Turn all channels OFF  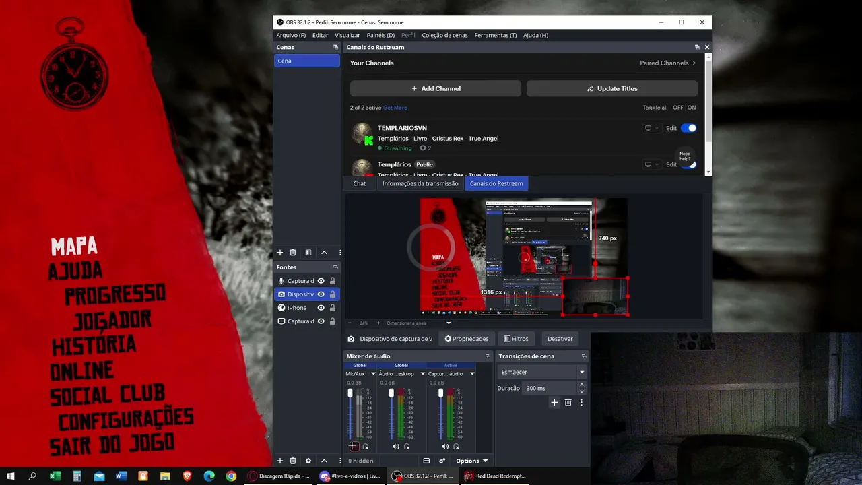pos(677,108)
